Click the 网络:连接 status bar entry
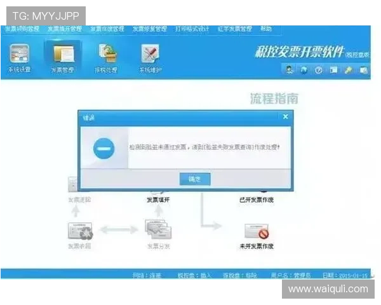 coord(147,275)
